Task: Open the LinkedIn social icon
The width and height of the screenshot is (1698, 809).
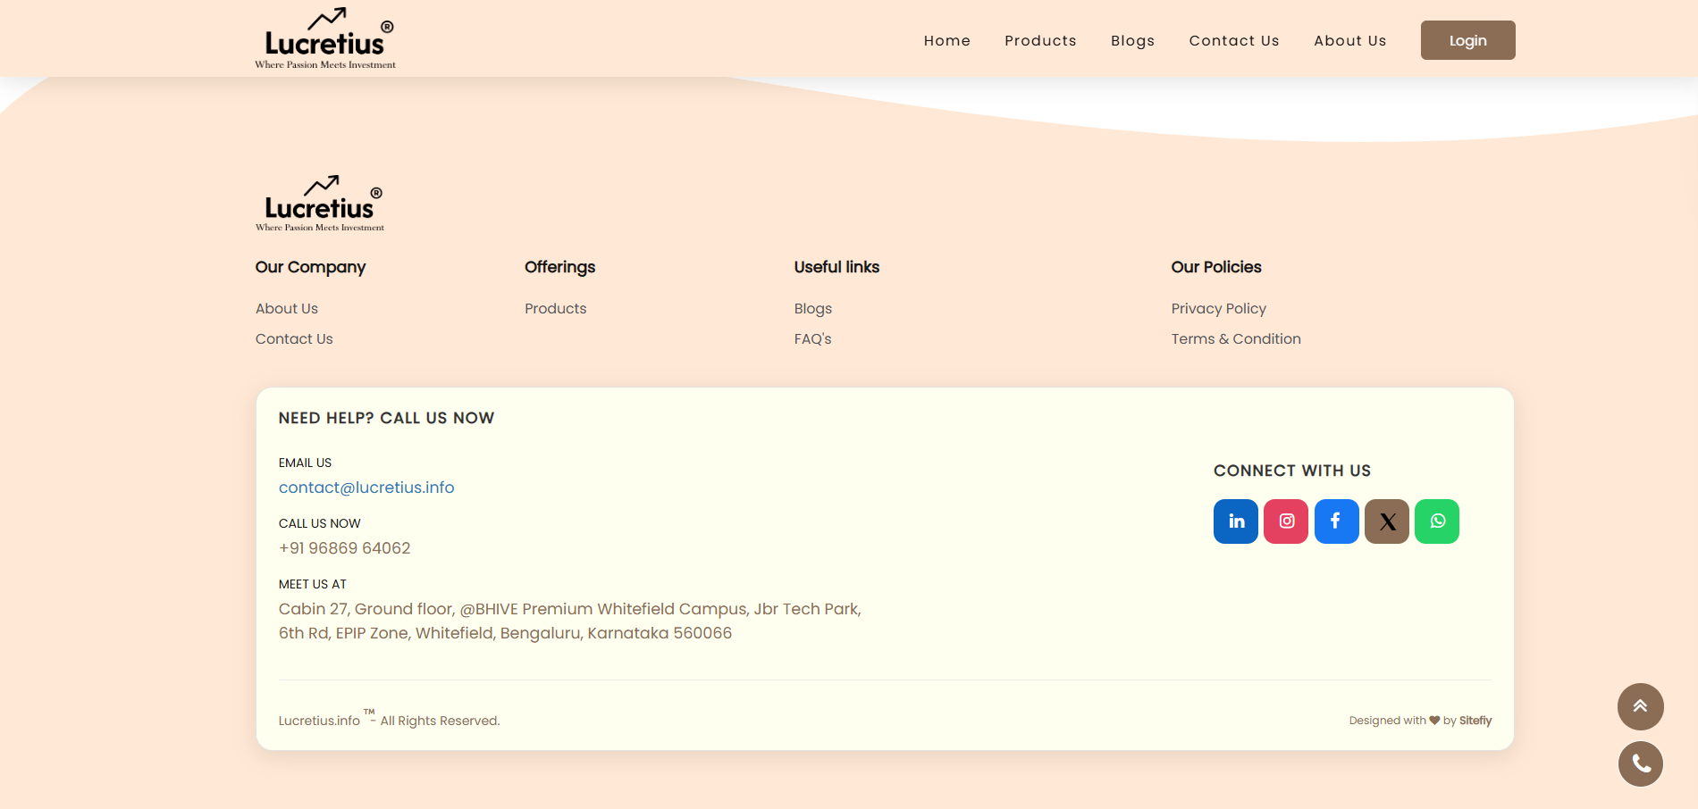Action: [x=1236, y=521]
